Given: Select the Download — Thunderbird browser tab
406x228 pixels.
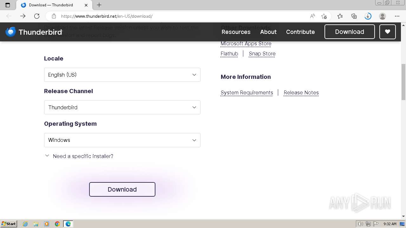Looking at the screenshot, I should point(54,5).
